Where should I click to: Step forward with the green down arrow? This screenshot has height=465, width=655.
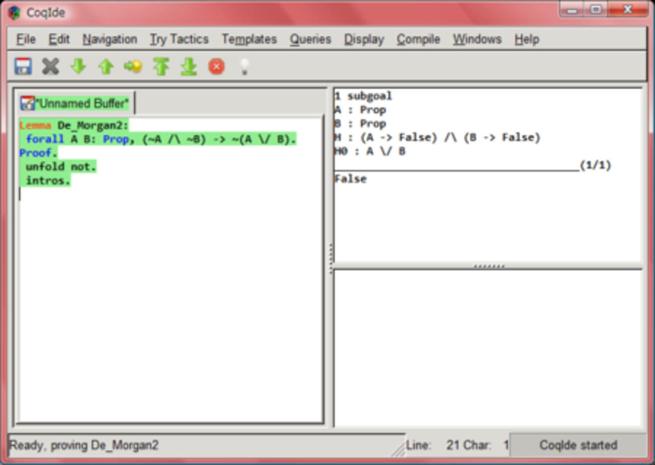click(78, 66)
